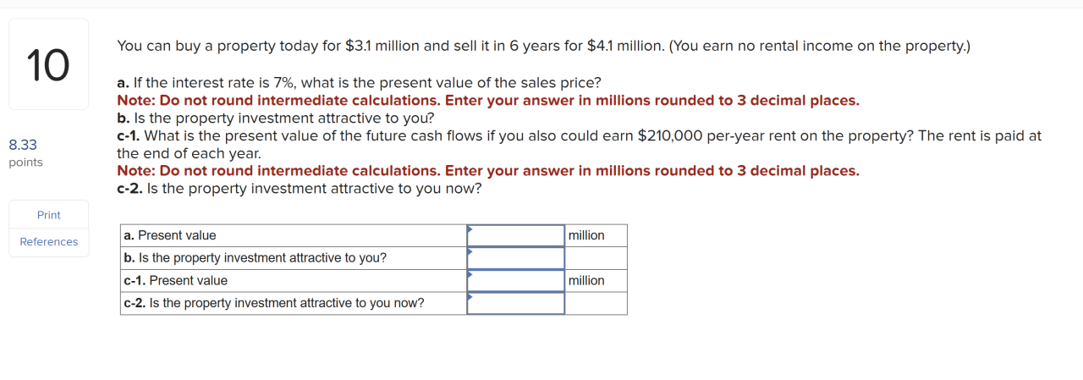Select the part a Present value answer field
The width and height of the screenshot is (1083, 380).
click(x=515, y=235)
